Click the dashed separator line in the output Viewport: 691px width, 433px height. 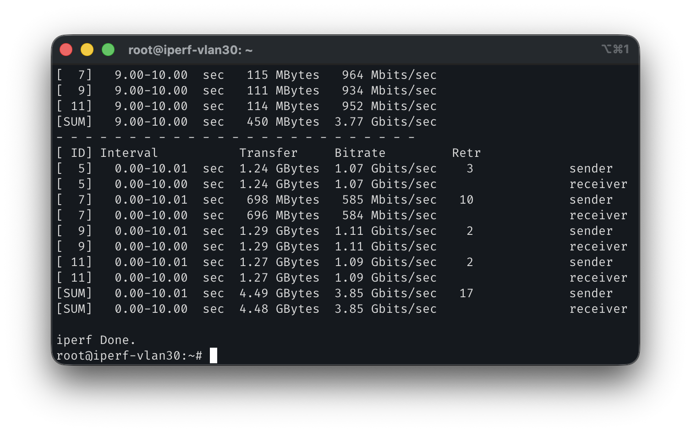[236, 137]
